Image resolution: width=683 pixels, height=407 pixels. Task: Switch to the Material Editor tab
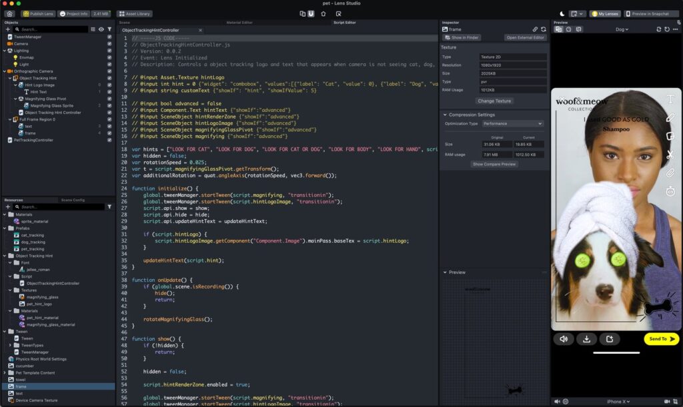pyautogui.click(x=239, y=23)
